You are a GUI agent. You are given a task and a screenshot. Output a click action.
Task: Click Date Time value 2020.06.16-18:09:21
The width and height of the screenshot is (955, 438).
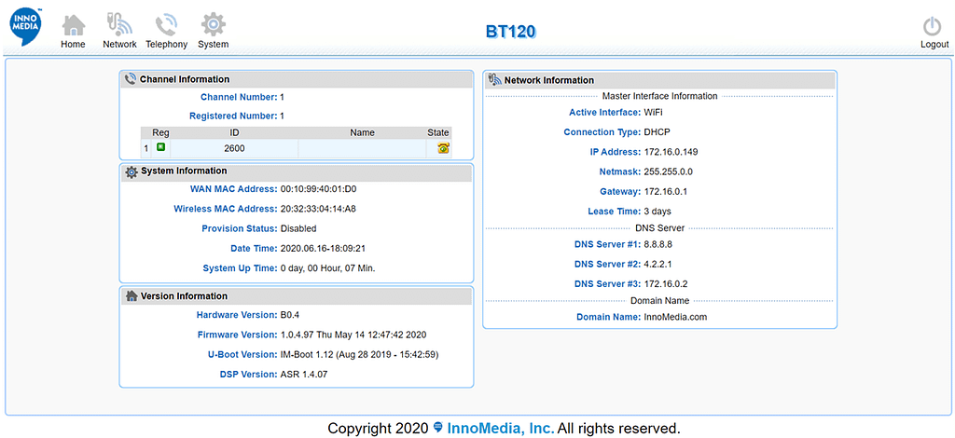click(322, 248)
